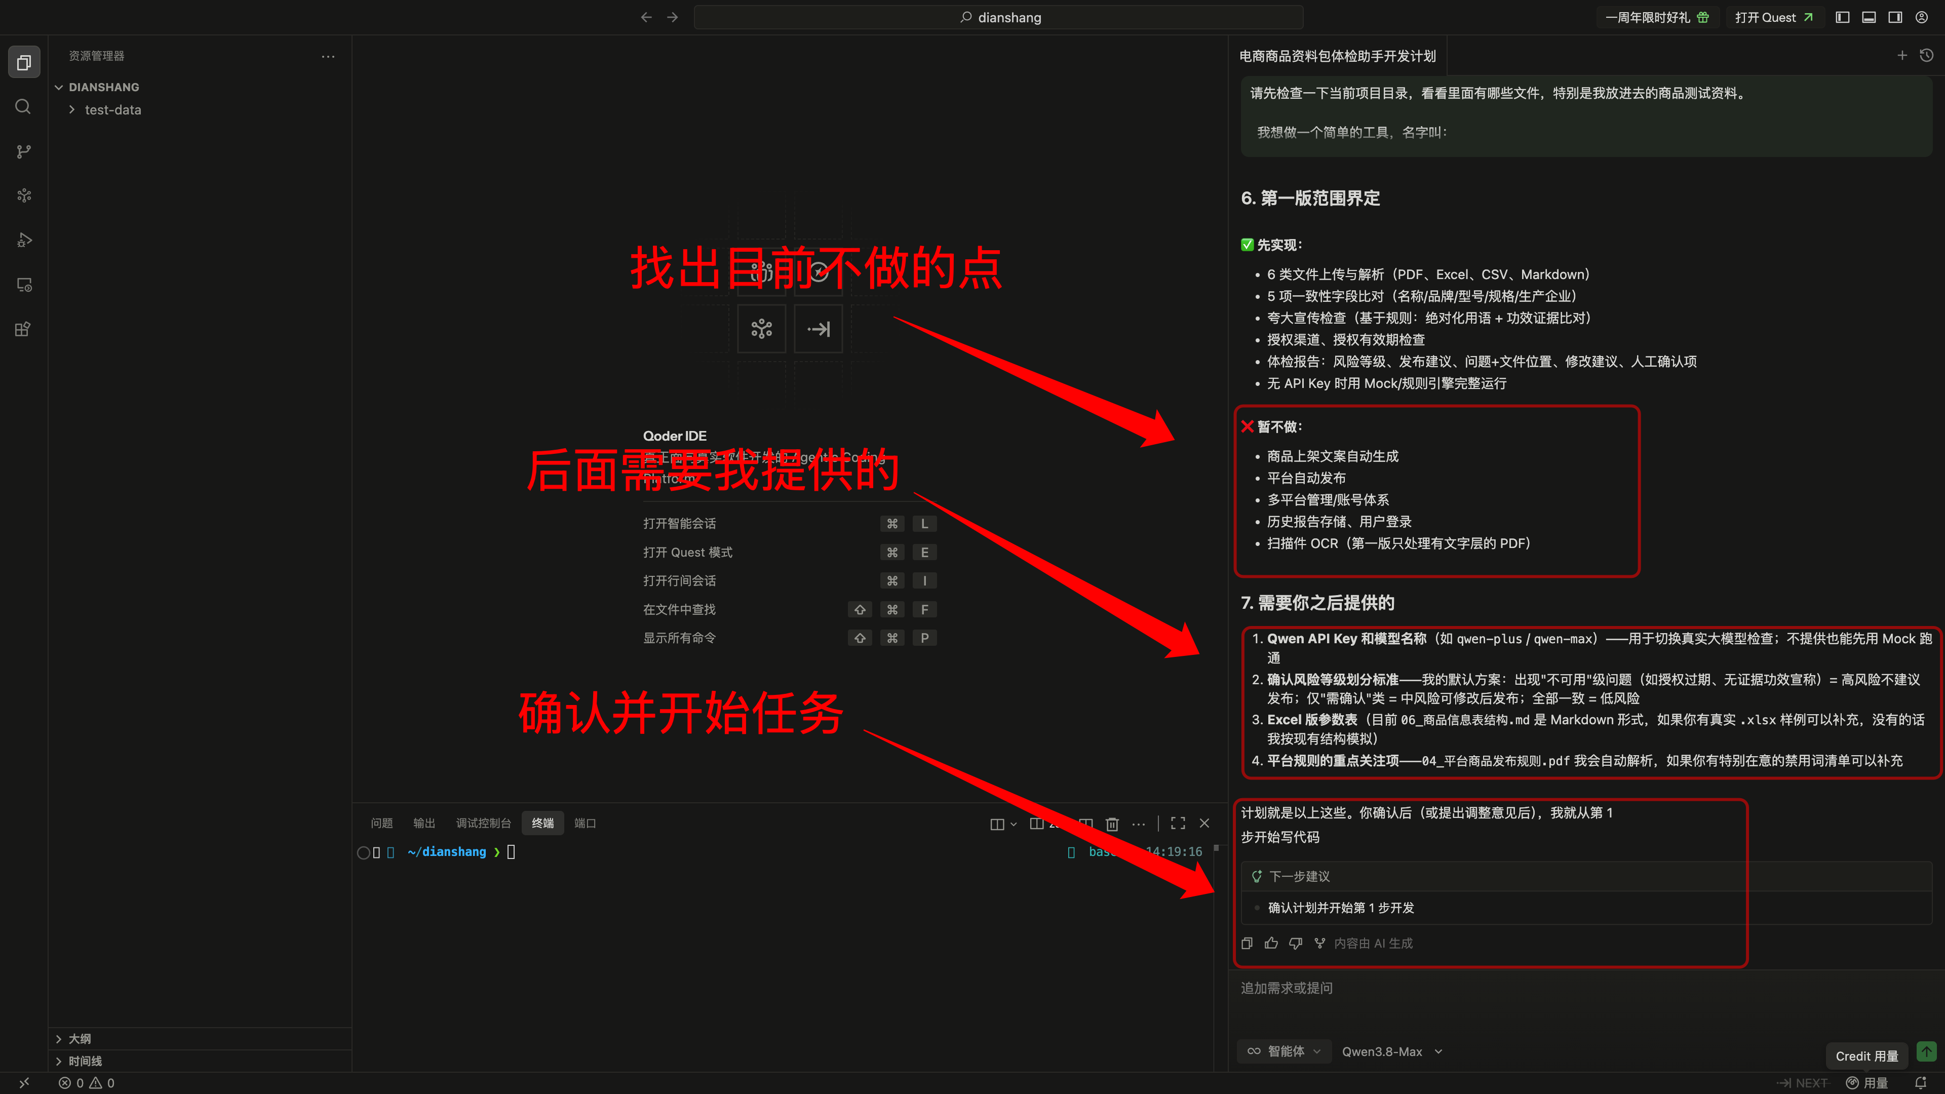Open the Search view in the activity bar
1945x1094 pixels.
pyautogui.click(x=24, y=106)
